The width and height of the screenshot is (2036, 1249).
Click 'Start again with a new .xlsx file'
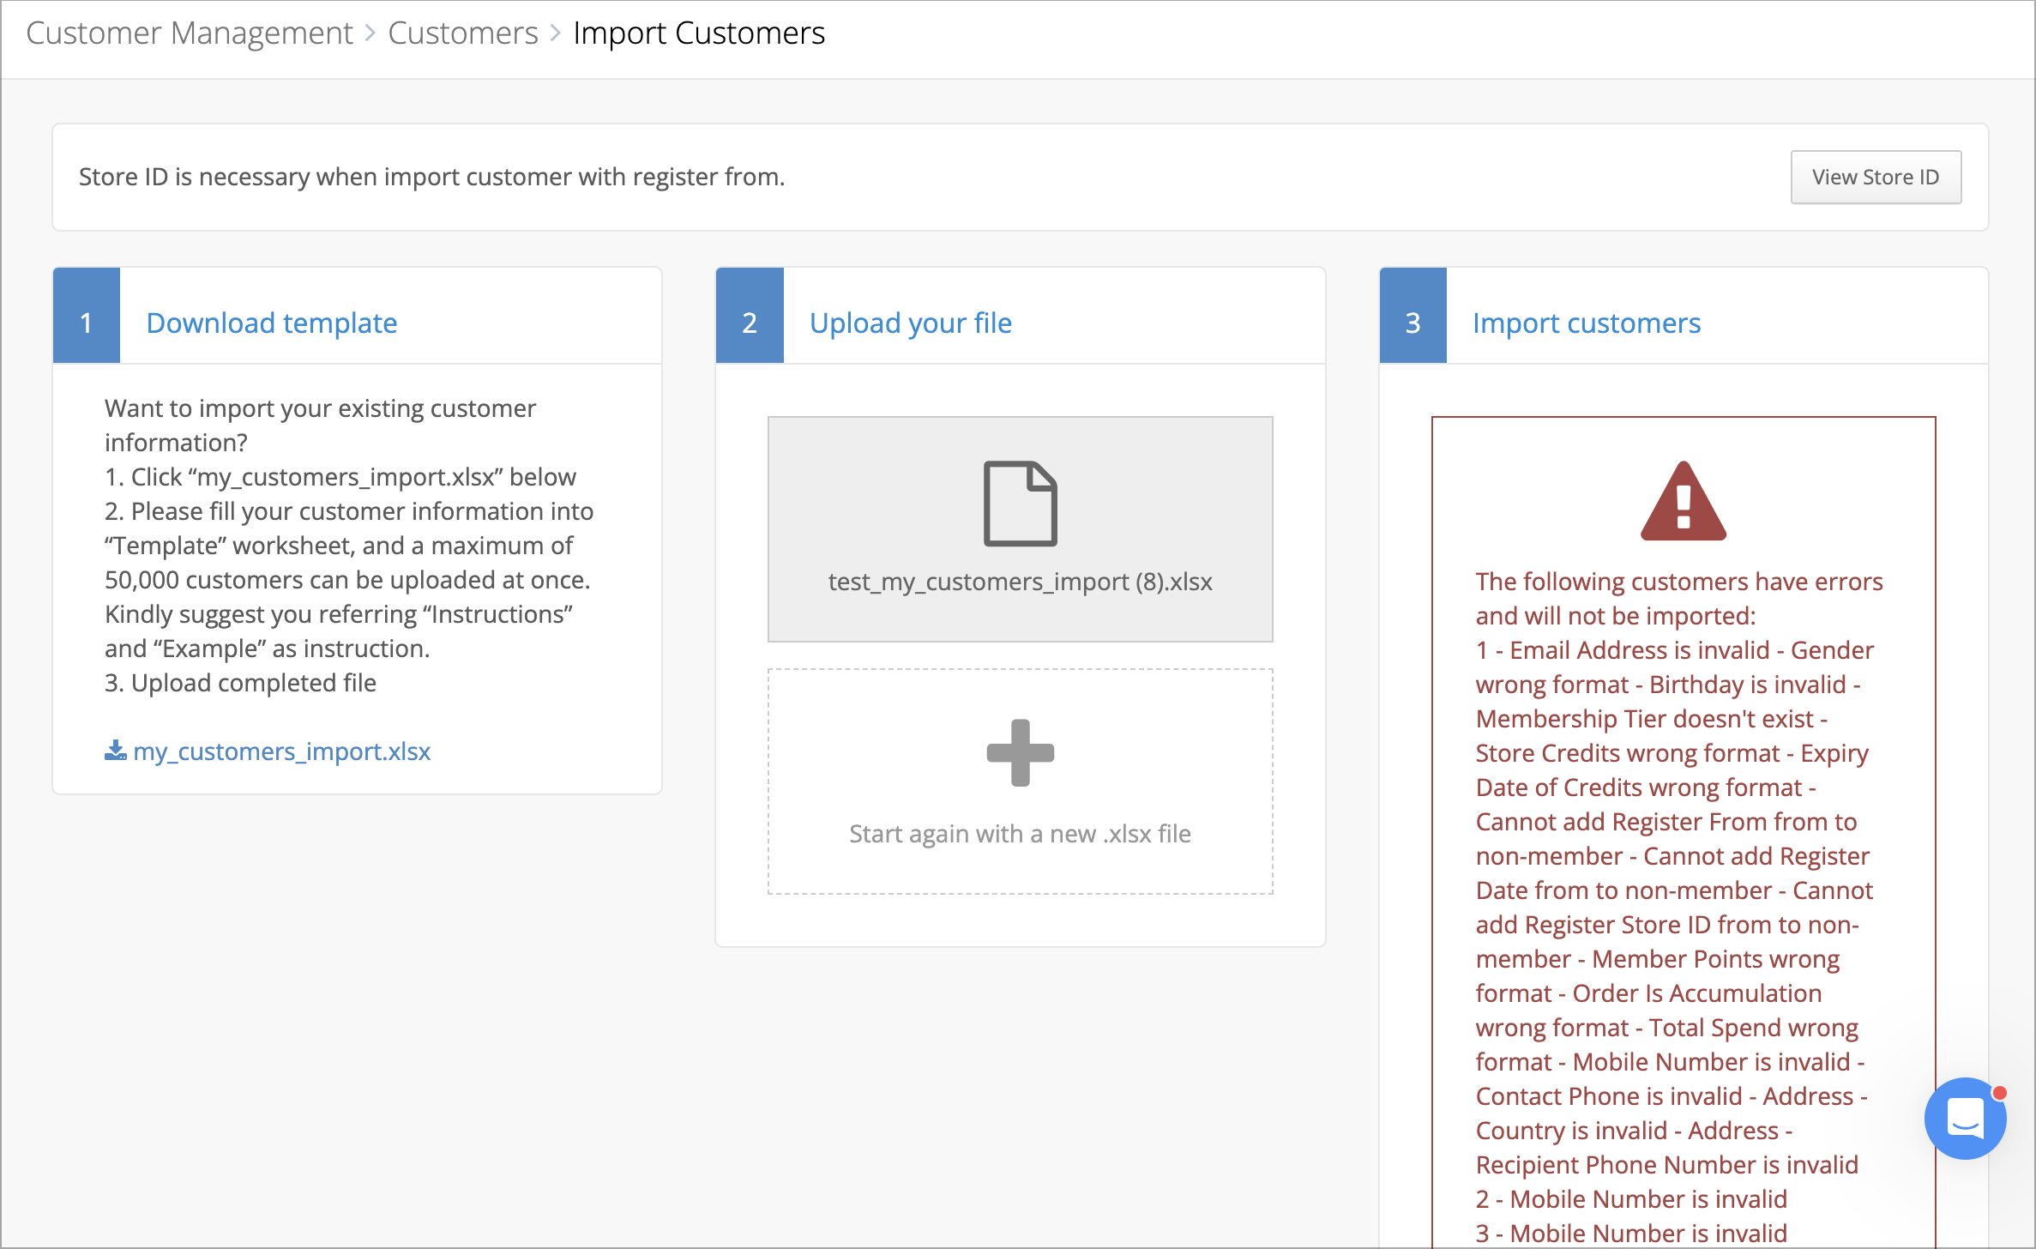click(x=1020, y=834)
